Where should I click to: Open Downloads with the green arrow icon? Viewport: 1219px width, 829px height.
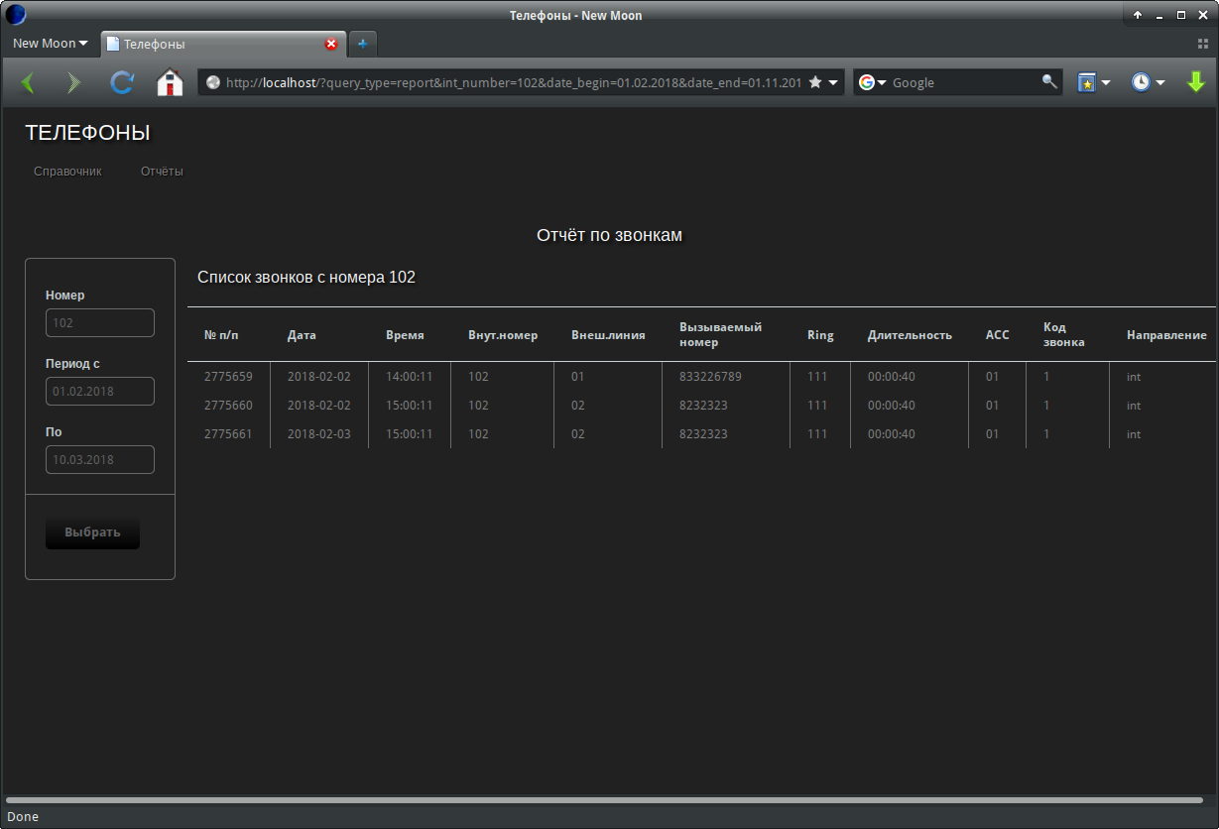coord(1196,82)
